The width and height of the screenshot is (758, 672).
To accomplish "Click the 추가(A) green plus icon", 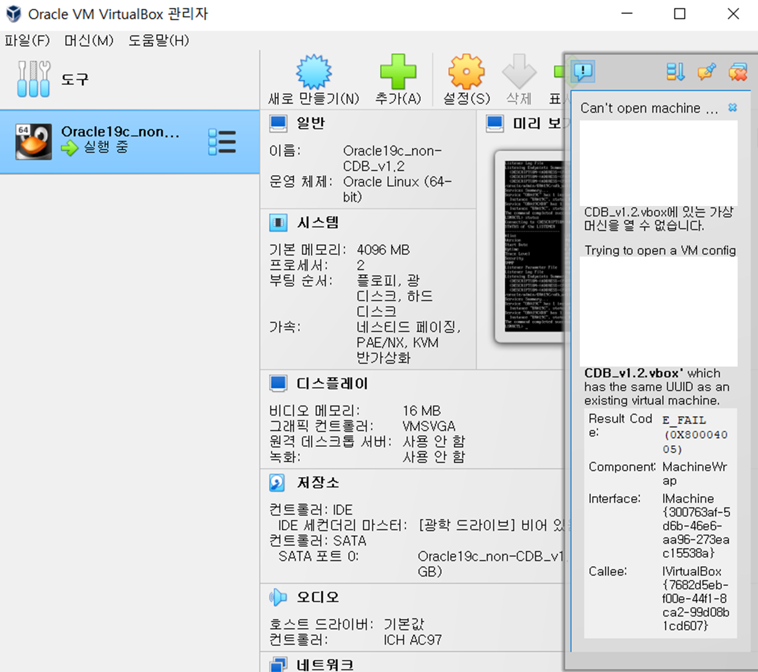I will pos(398,72).
